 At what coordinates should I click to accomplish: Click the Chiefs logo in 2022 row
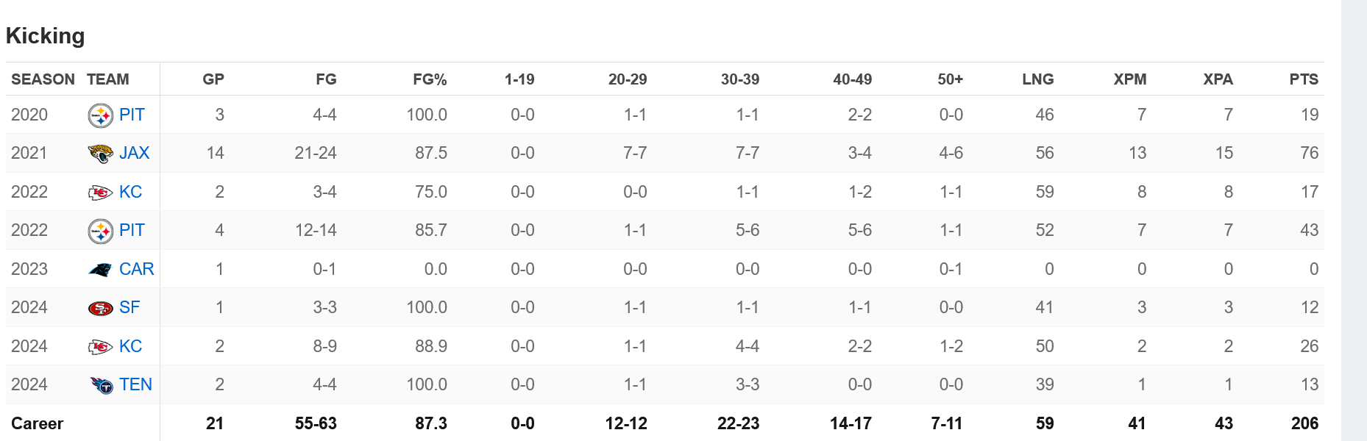point(100,193)
